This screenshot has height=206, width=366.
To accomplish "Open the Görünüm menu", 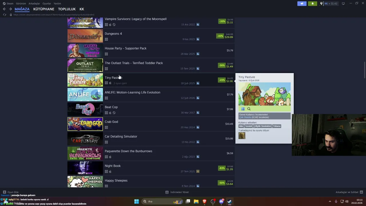I will coord(21,3).
